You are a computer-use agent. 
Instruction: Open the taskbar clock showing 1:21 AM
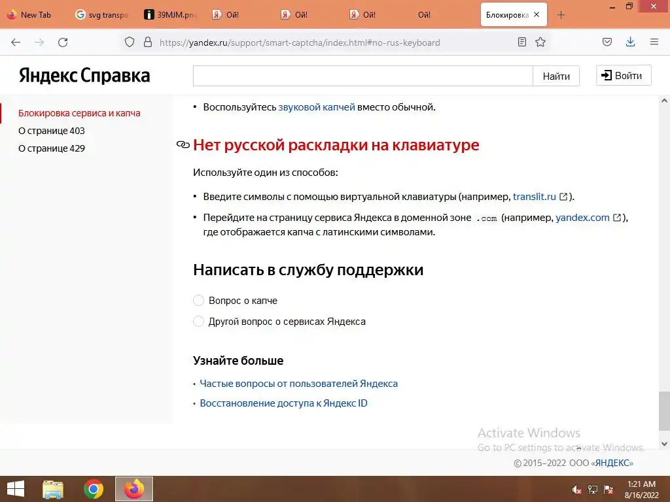641,490
